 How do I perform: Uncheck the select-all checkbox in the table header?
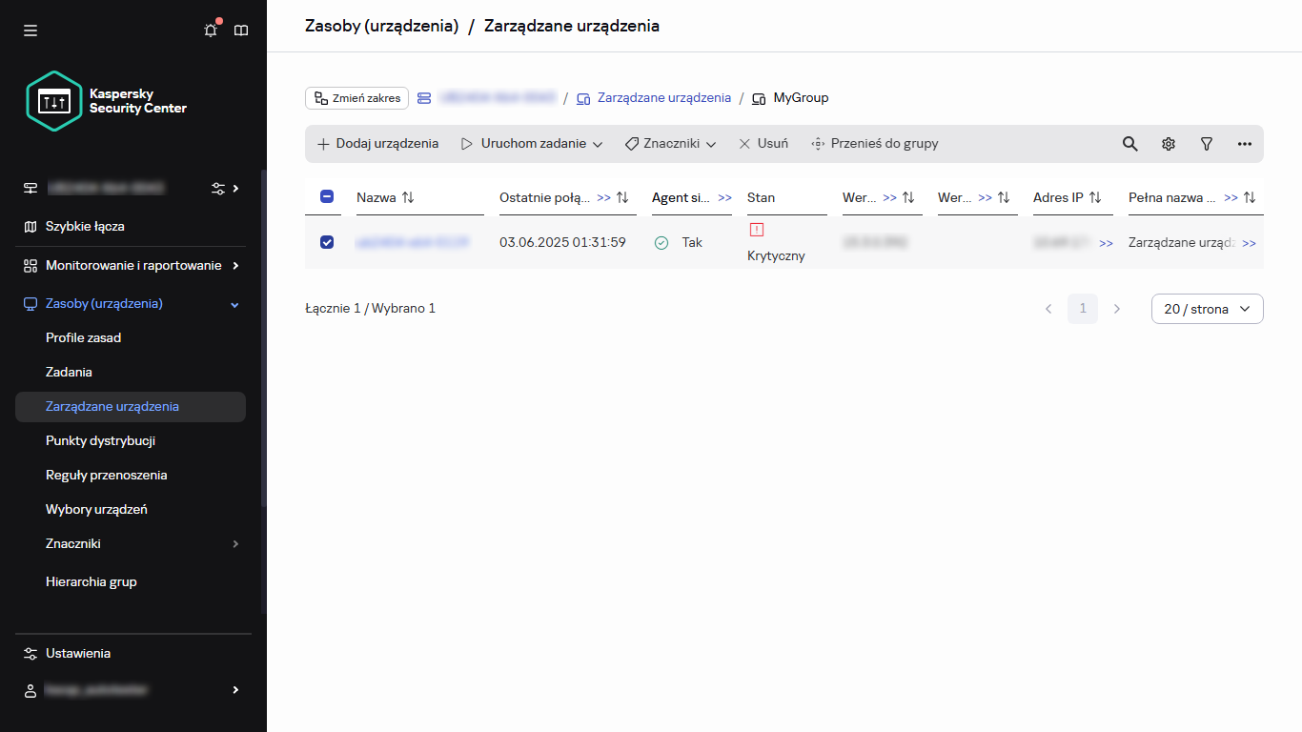point(327,196)
